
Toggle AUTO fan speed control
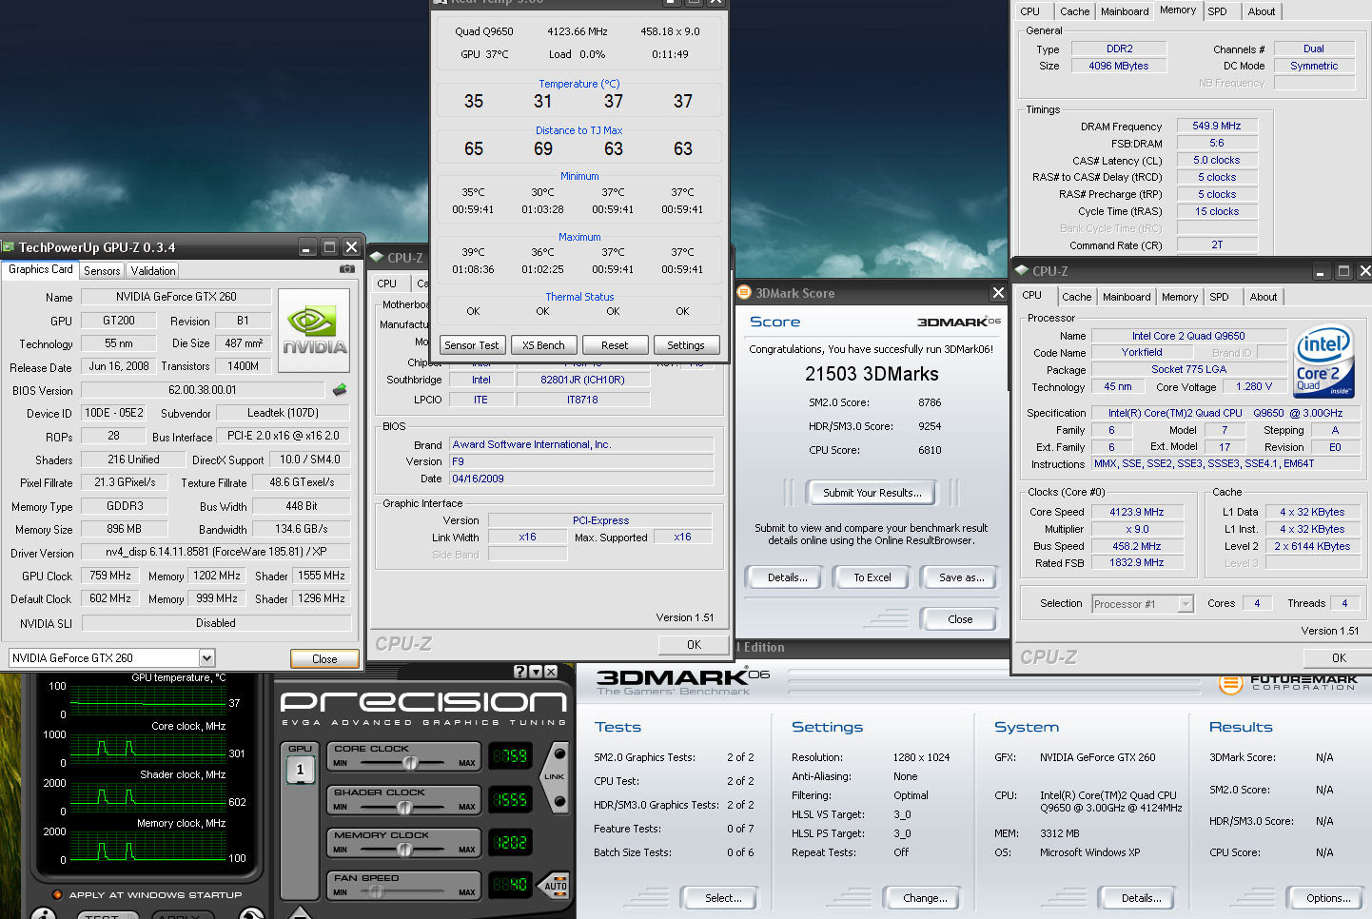[556, 885]
